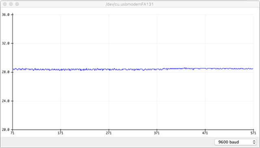
Task: Click the 271 x-axis label
Action: [109, 133]
